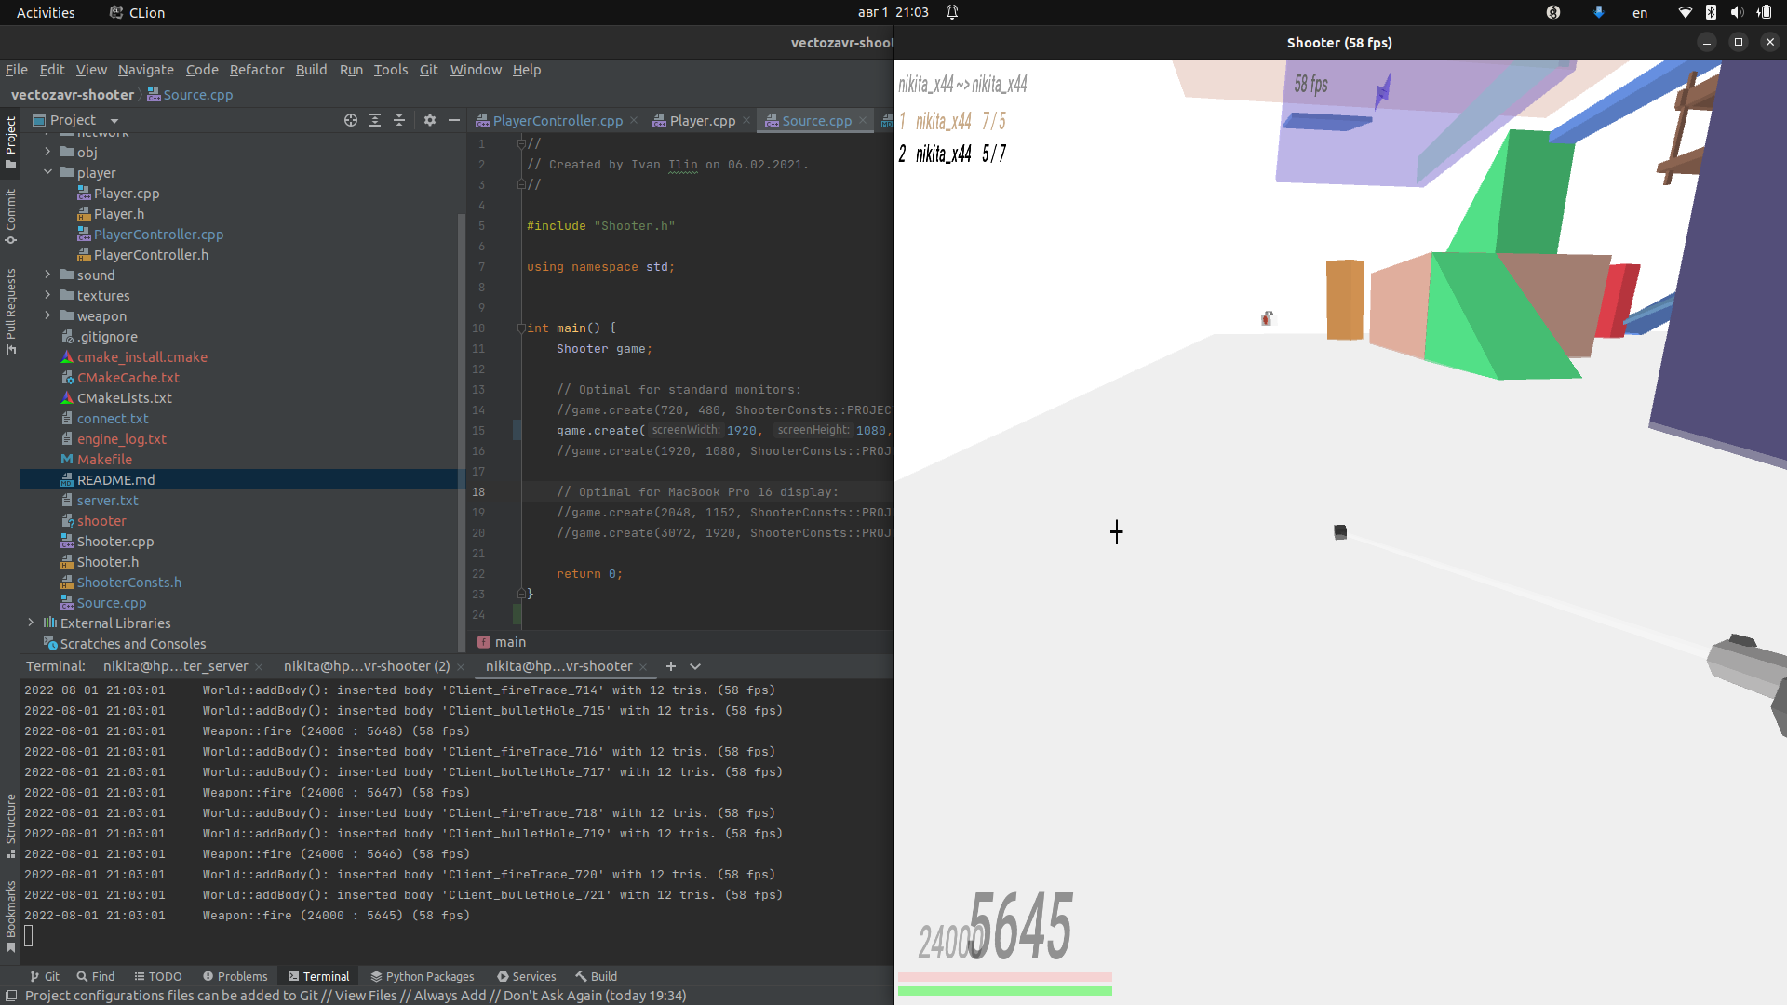Click Activities in the top bar

(x=46, y=12)
